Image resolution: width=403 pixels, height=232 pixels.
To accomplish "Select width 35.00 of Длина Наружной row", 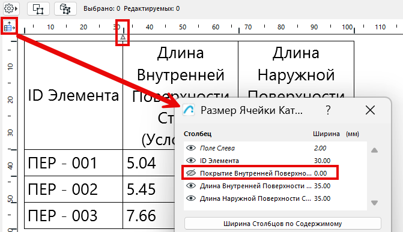I will (x=322, y=198).
